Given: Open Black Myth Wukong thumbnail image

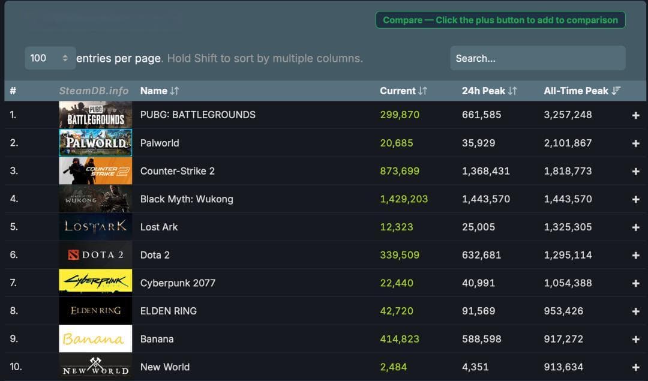Looking at the screenshot, I should tap(95, 199).
